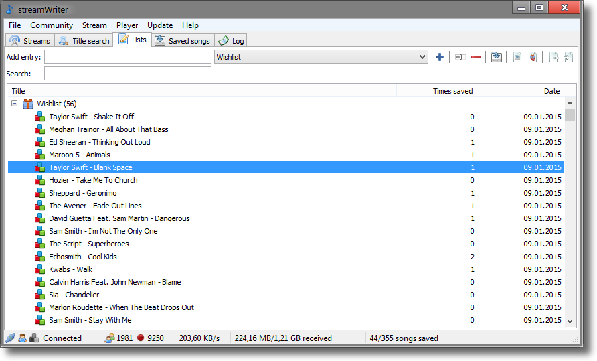This screenshot has height=361, width=597.
Task: Sort by the Times saved column header
Action: click(437, 91)
